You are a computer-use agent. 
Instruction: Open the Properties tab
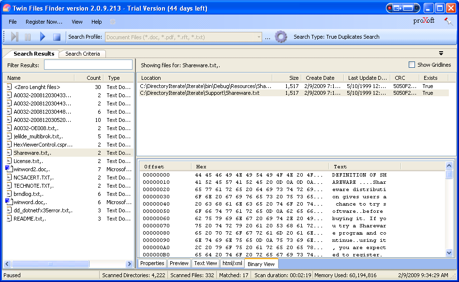coord(152,264)
